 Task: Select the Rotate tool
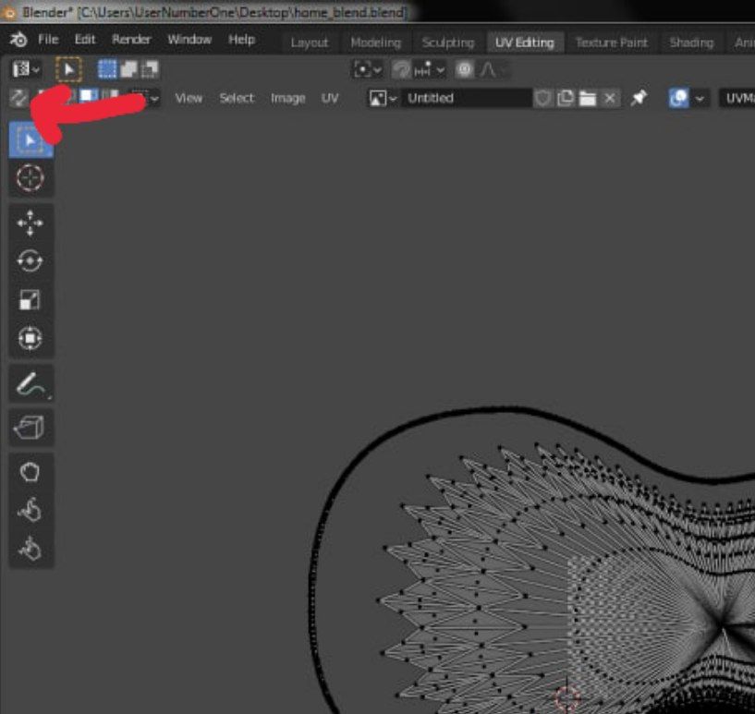[x=30, y=260]
